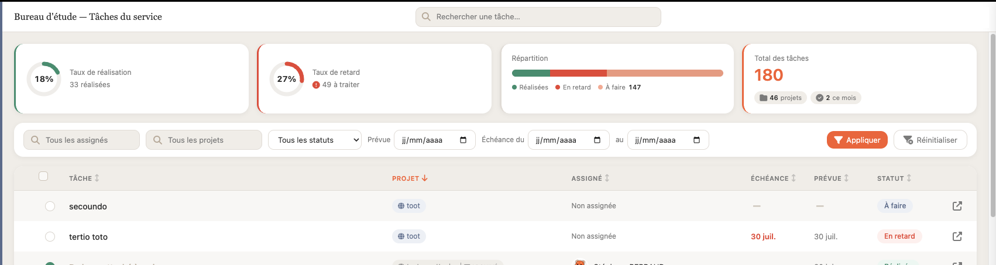Apply filters with the Appliquer button
The height and width of the screenshot is (265, 996).
pyautogui.click(x=857, y=140)
